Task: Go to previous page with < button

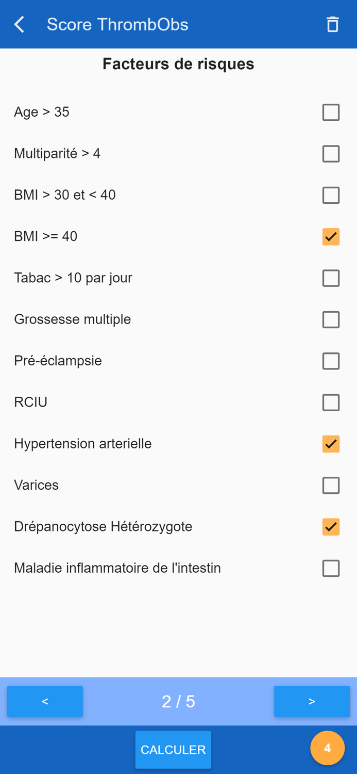Action: tap(45, 701)
